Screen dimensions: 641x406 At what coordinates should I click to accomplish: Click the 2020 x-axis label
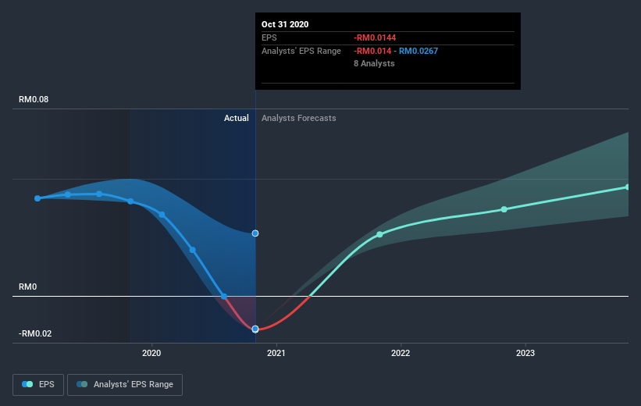click(151, 353)
